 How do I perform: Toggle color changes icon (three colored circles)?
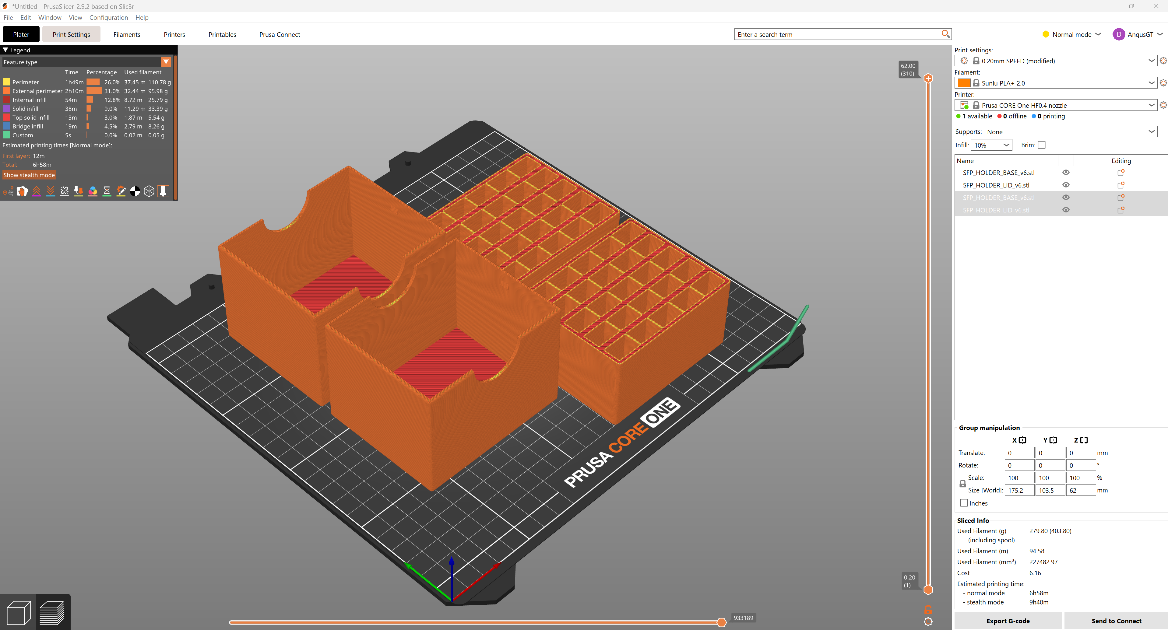coord(93,191)
